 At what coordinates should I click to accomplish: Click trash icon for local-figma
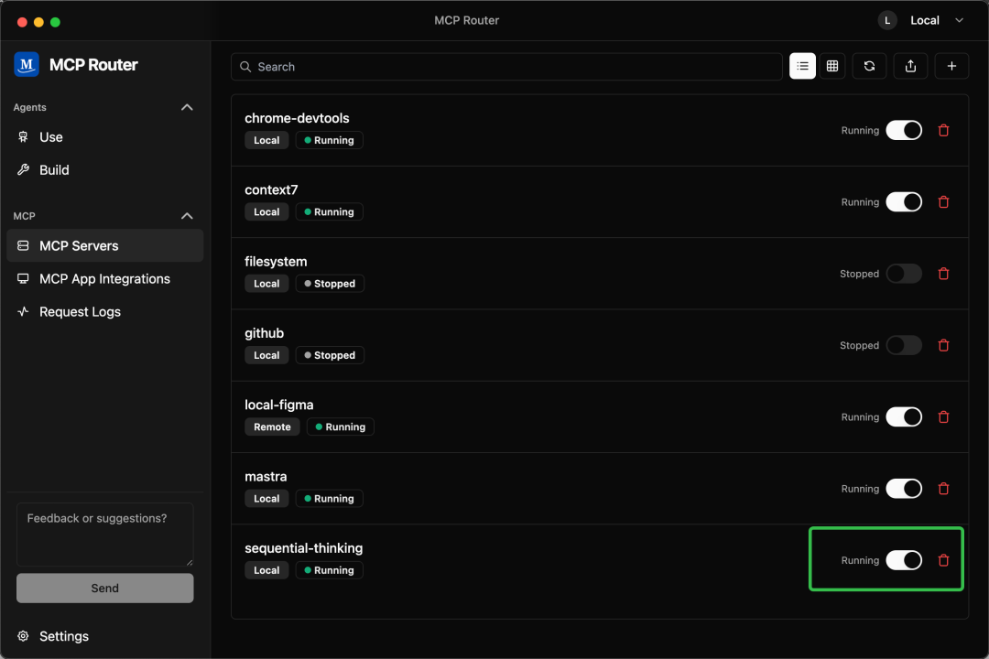(944, 417)
